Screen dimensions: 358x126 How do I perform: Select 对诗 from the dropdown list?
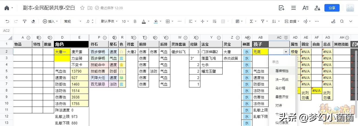(279, 105)
